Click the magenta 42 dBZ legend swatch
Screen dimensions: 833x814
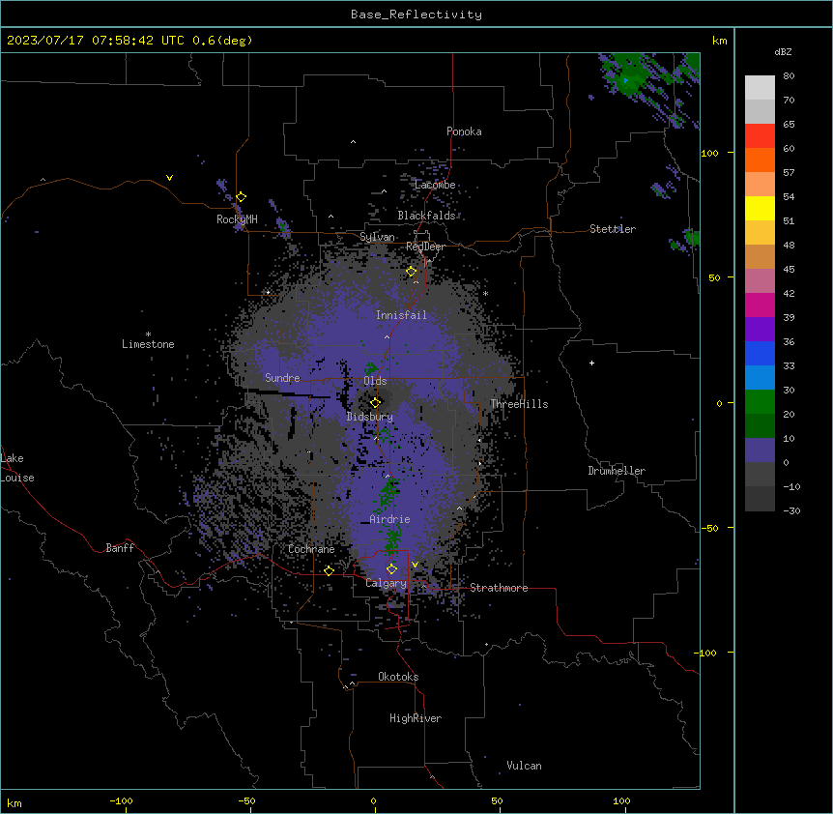pyautogui.click(x=760, y=305)
